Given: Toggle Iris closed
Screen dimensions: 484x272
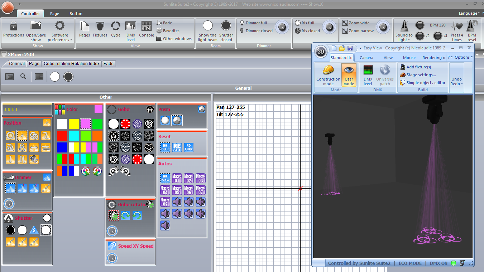Looking at the screenshot, I should coord(307,31).
